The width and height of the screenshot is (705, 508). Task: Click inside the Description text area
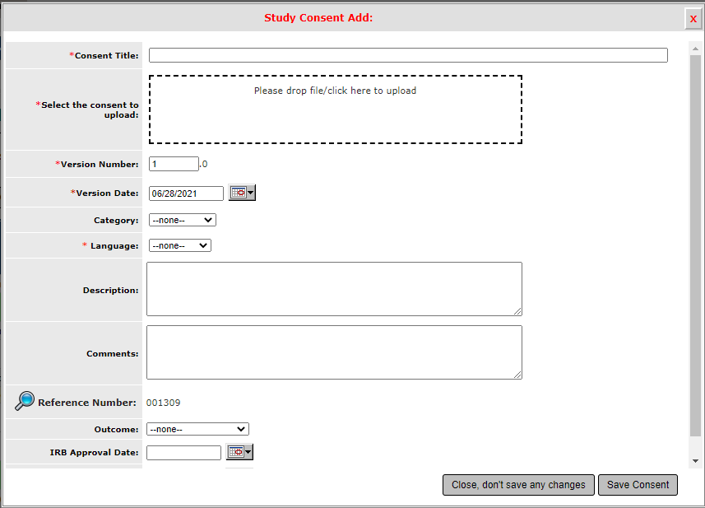point(334,289)
